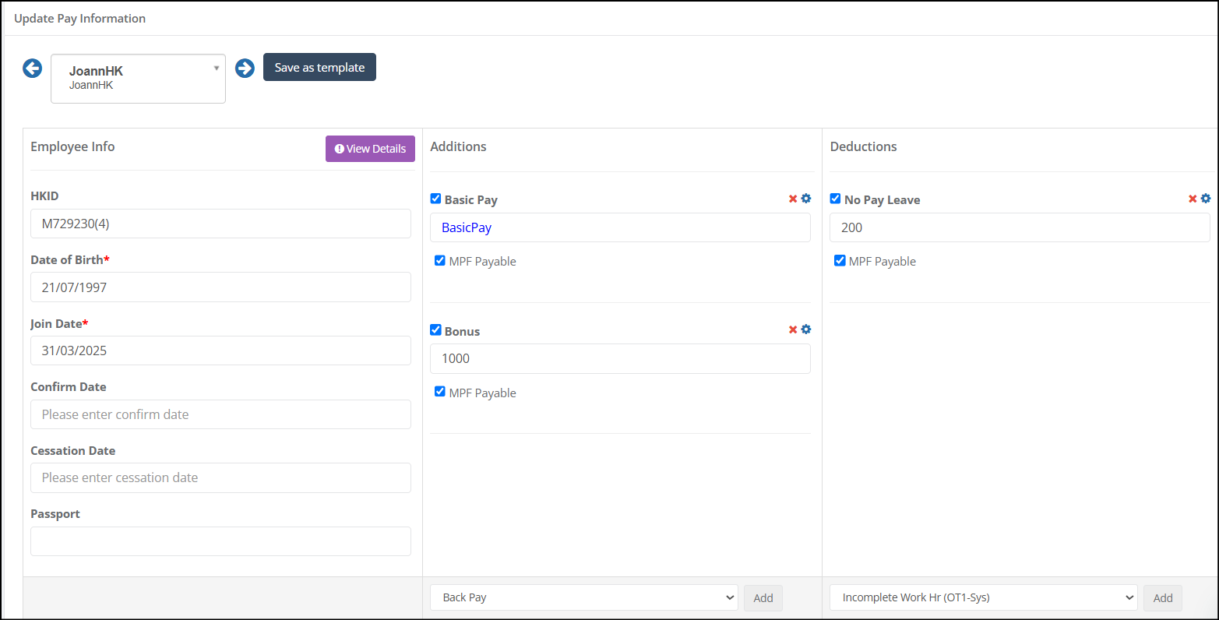Viewport: 1219px width, 620px height.
Task: Click the Passport input field
Action: pos(220,541)
